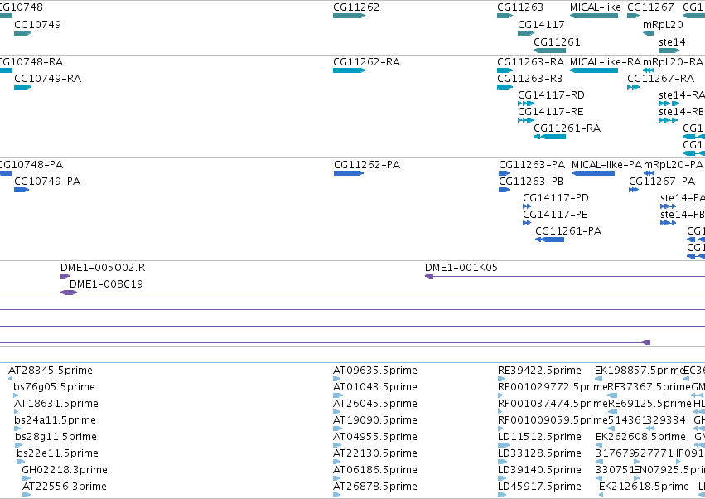The height and width of the screenshot is (499, 705).
Task: Open the MICAL-like-RA transcript label
Action: [x=606, y=61]
